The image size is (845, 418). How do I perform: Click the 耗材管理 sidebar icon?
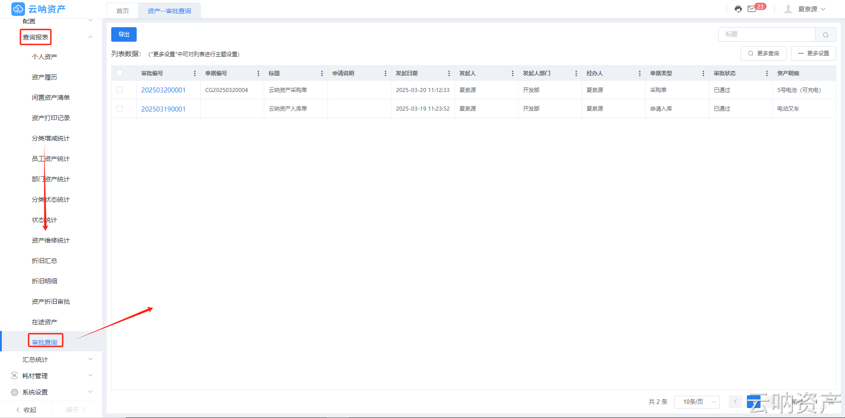[15, 375]
